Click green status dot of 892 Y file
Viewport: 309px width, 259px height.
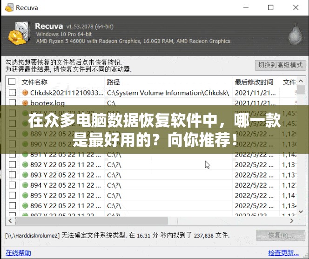pos(25,164)
